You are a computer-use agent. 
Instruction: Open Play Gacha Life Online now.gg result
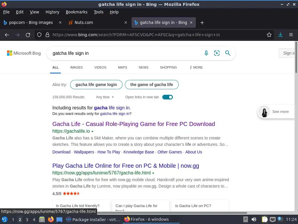point(126,166)
